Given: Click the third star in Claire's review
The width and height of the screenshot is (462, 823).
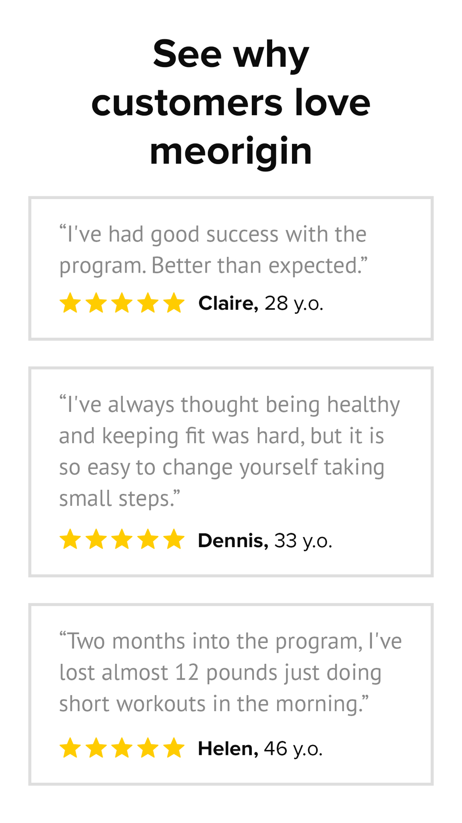Looking at the screenshot, I should tap(122, 303).
